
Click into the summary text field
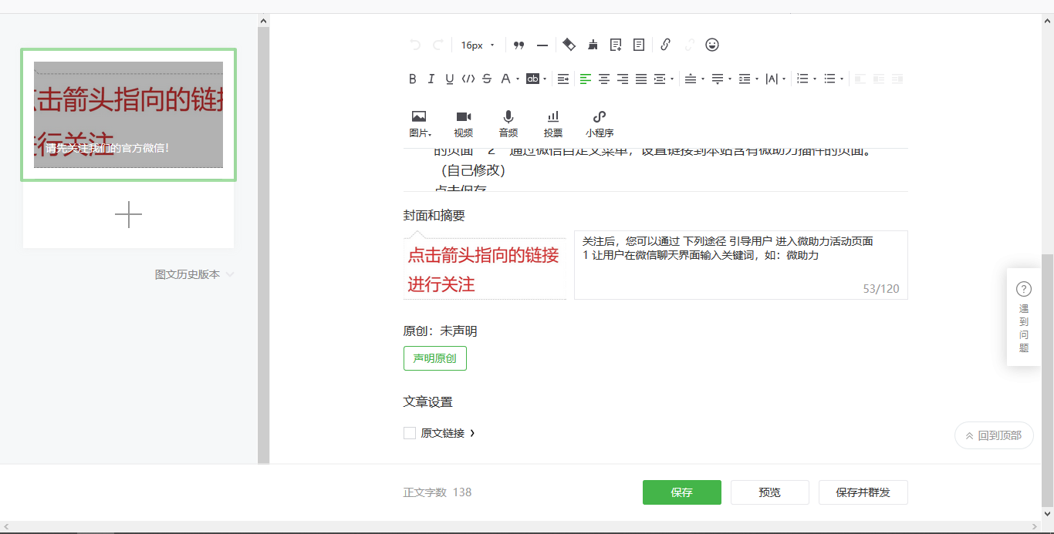click(741, 265)
